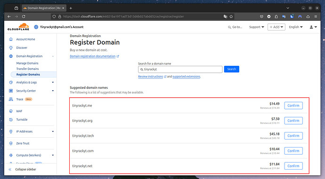Image resolution: width=325 pixels, height=179 pixels.
Task: Click the Bitwarden shield extension icon
Action: (x=292, y=16)
